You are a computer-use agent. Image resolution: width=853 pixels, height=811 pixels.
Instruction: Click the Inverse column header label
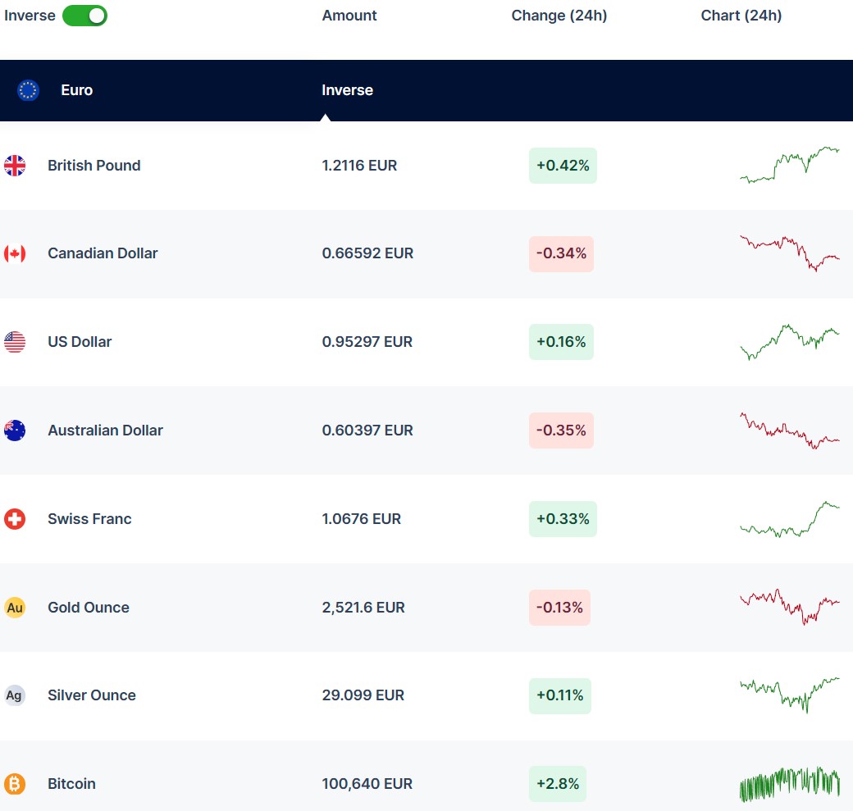click(x=347, y=90)
